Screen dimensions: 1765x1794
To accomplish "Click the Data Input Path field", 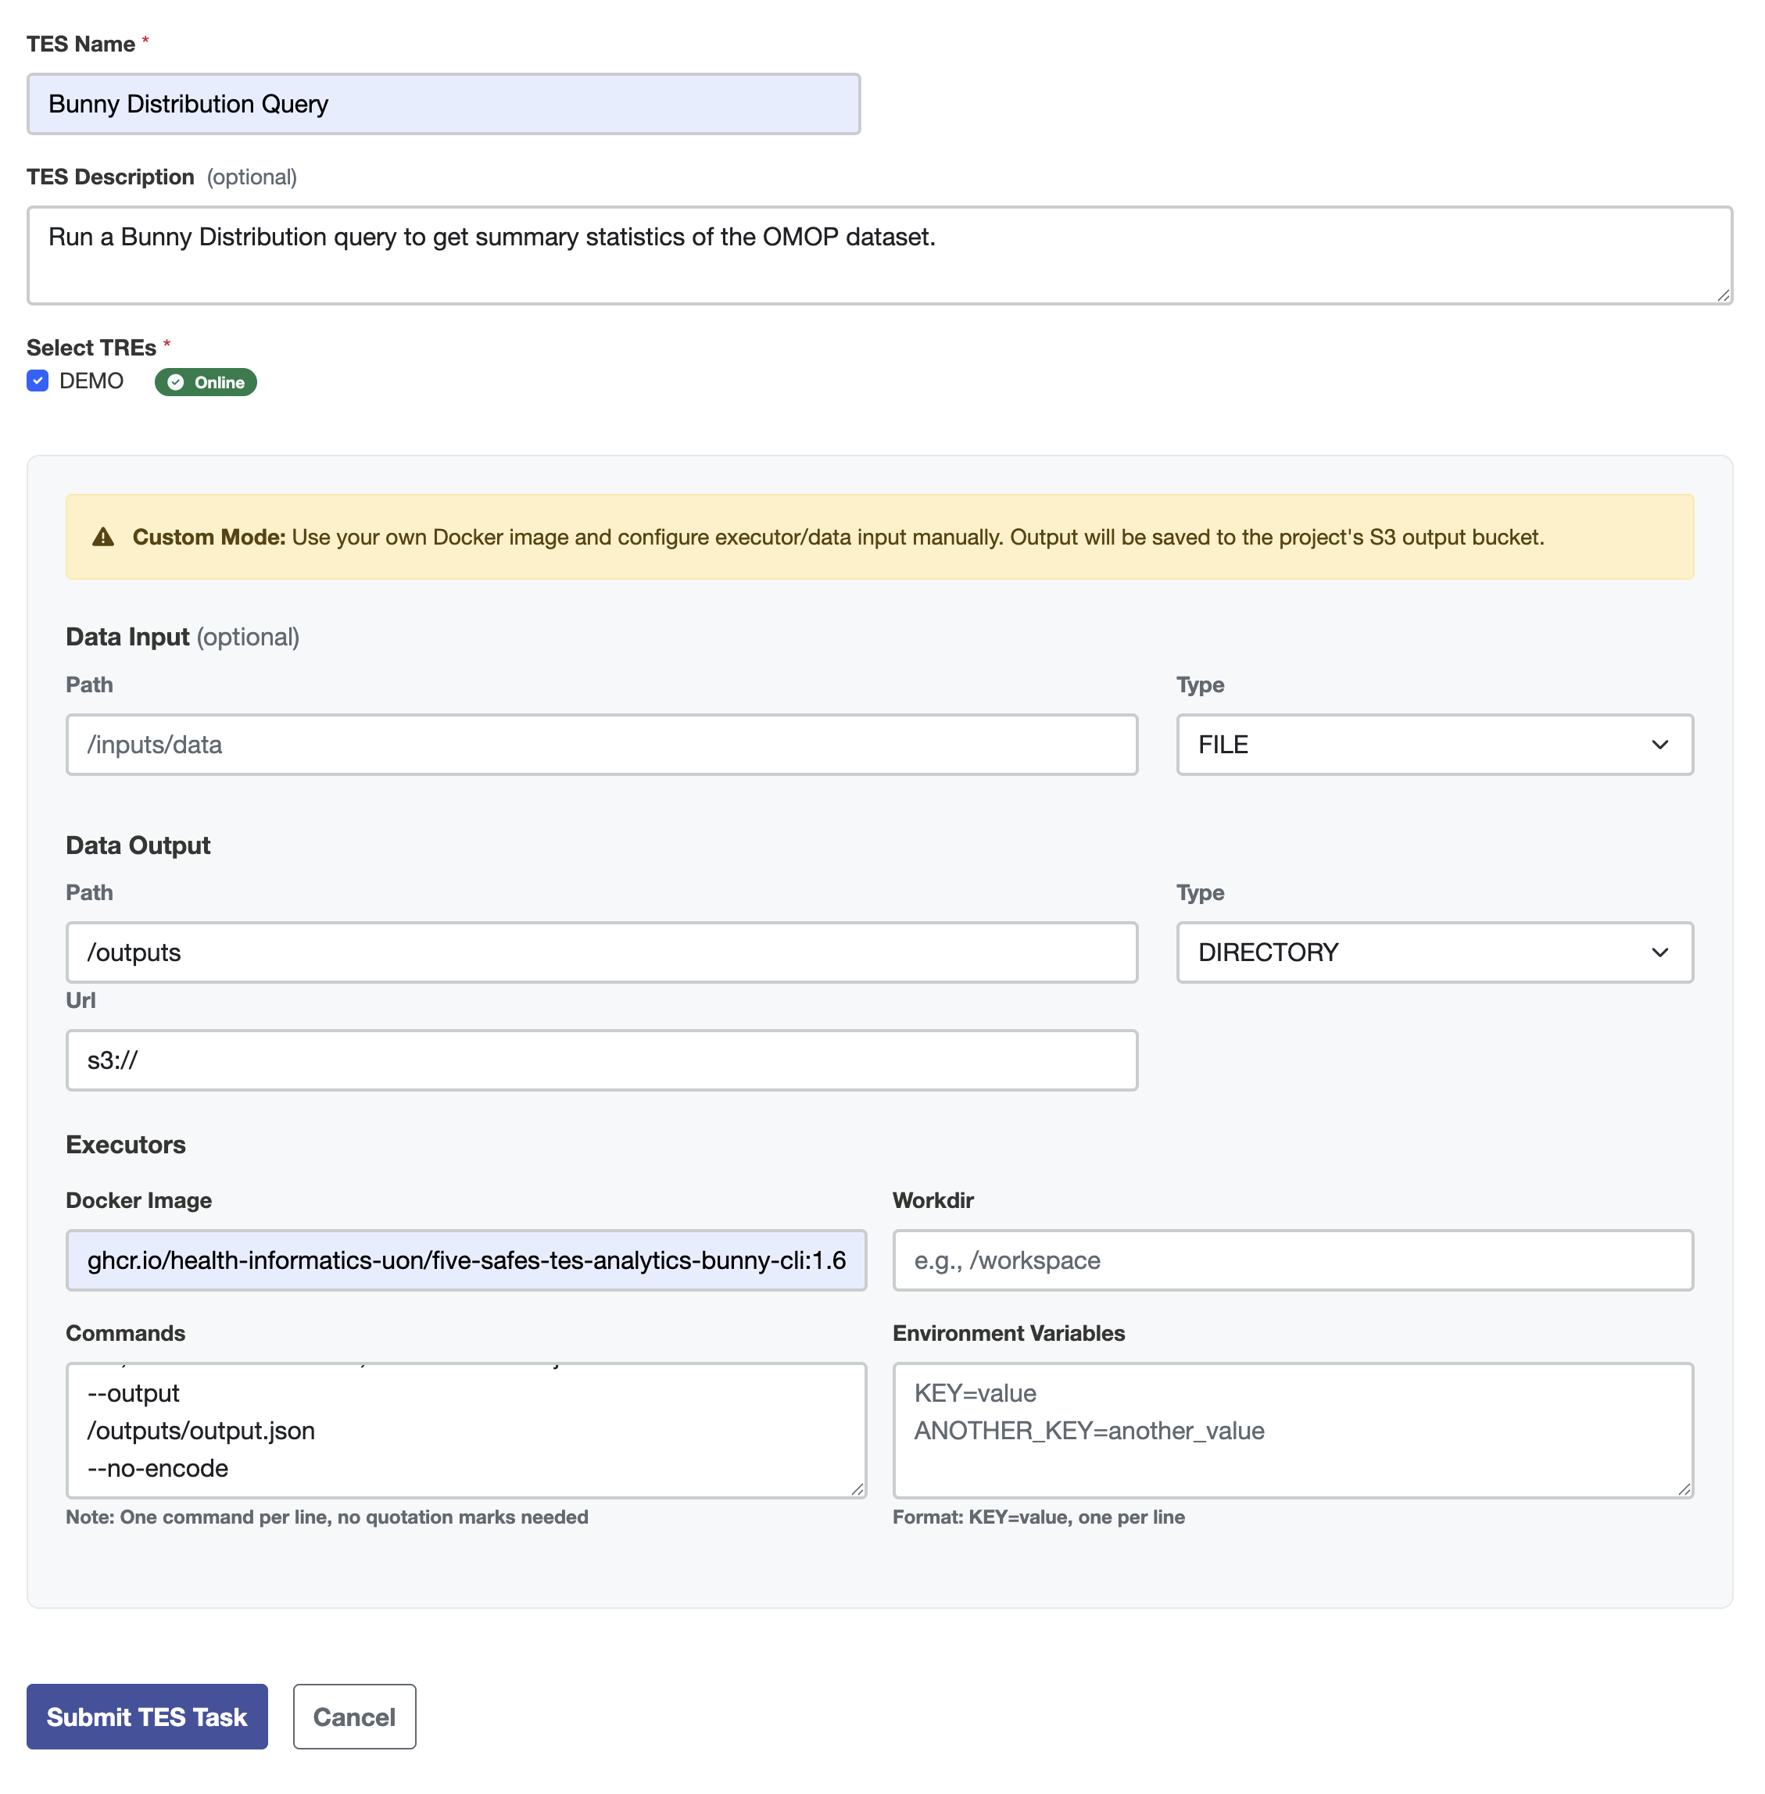I will coord(600,745).
